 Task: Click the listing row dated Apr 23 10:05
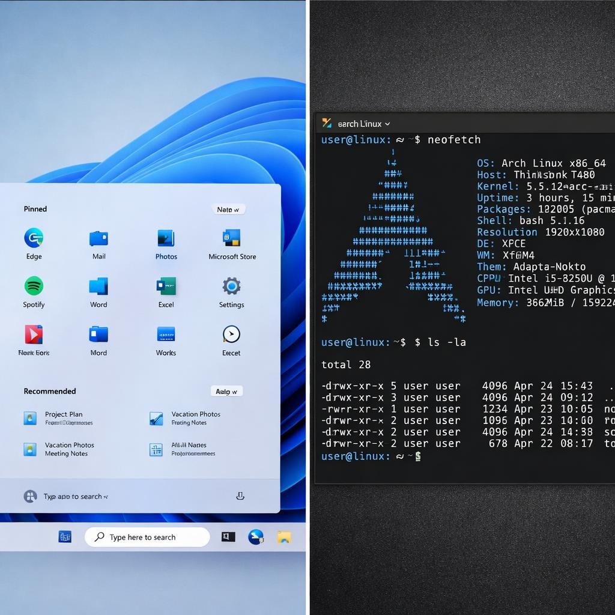click(x=468, y=409)
